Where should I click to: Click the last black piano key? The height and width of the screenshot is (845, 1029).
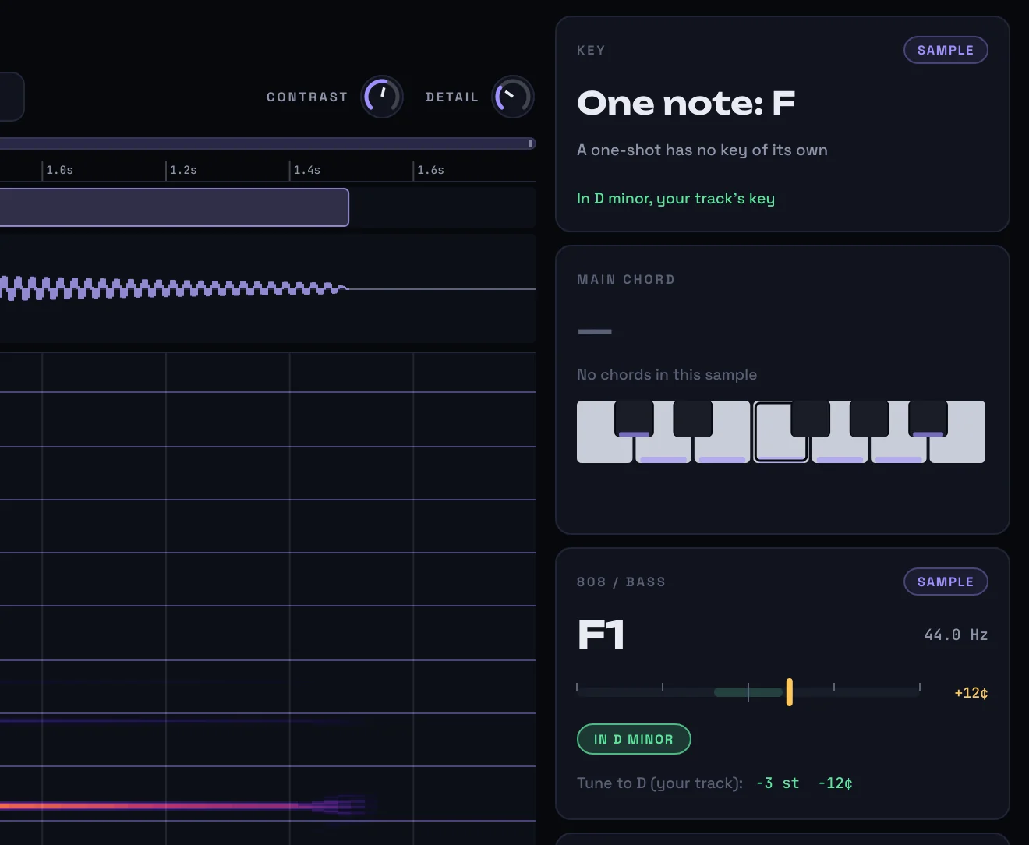(x=928, y=419)
